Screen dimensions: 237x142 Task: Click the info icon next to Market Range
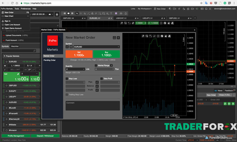point(111,65)
